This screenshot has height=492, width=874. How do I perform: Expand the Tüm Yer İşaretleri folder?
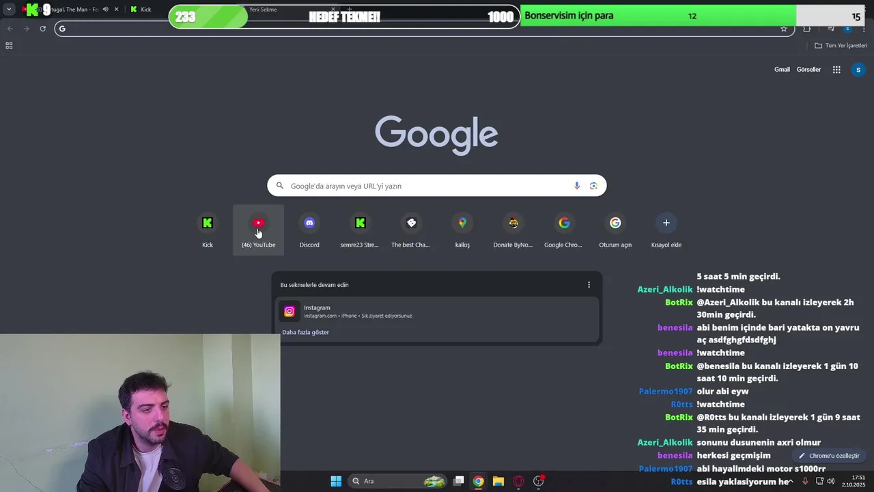[841, 46]
